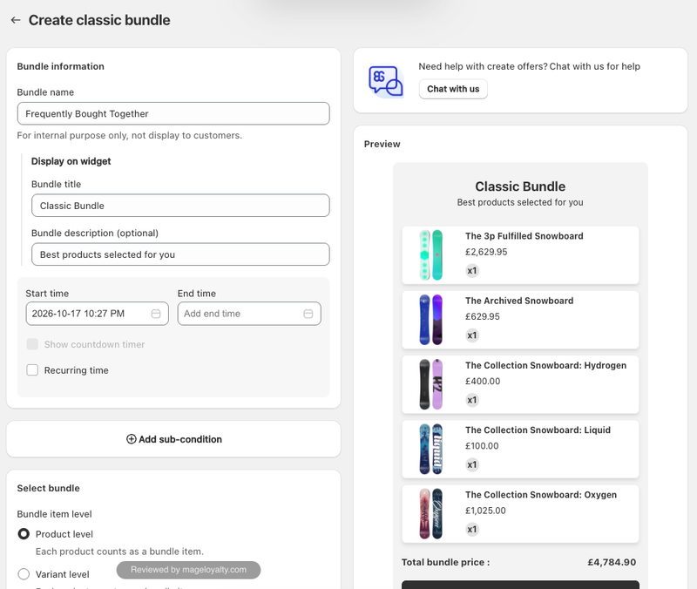
Task: Click the Add sub-condition button
Action: click(x=173, y=439)
